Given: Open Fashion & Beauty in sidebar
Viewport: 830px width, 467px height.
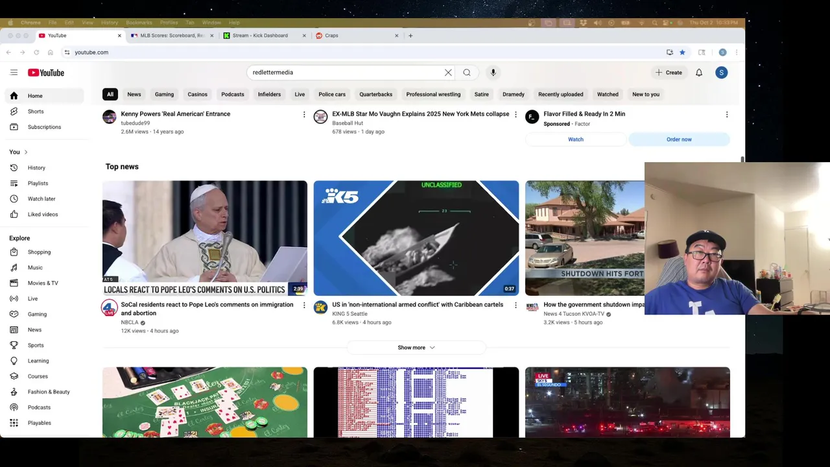Looking at the screenshot, I should 44,392.
